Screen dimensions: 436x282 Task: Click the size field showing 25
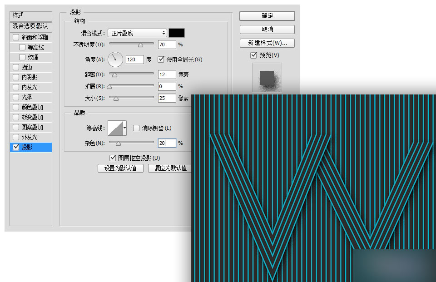(167, 98)
